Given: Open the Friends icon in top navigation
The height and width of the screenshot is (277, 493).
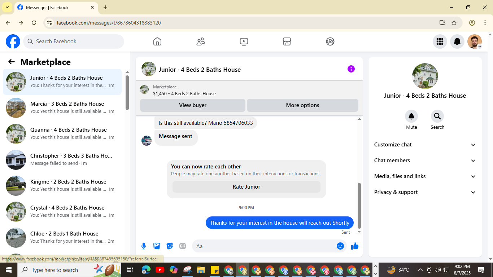Looking at the screenshot, I should pyautogui.click(x=201, y=41).
